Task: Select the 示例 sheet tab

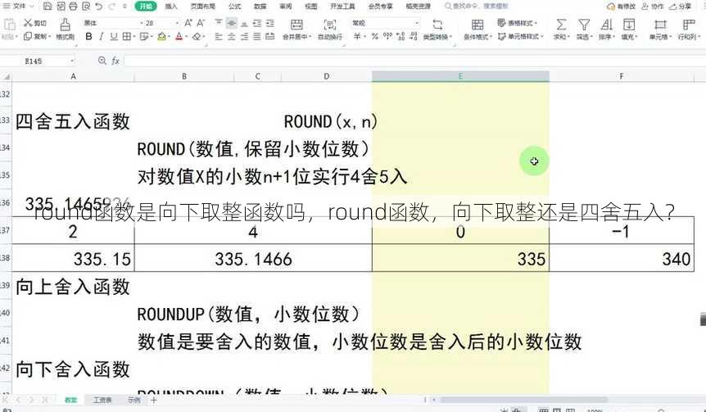Action: coord(134,400)
